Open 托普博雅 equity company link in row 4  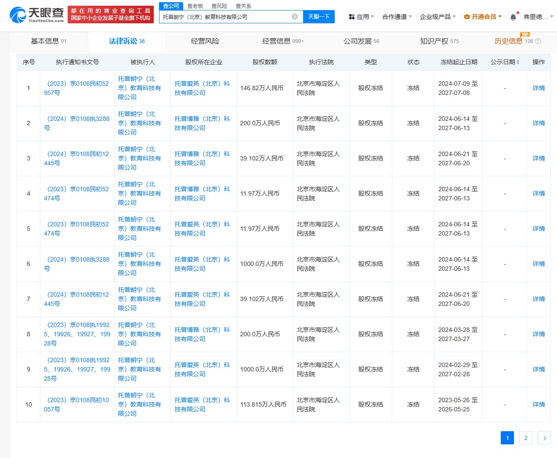coord(202,193)
